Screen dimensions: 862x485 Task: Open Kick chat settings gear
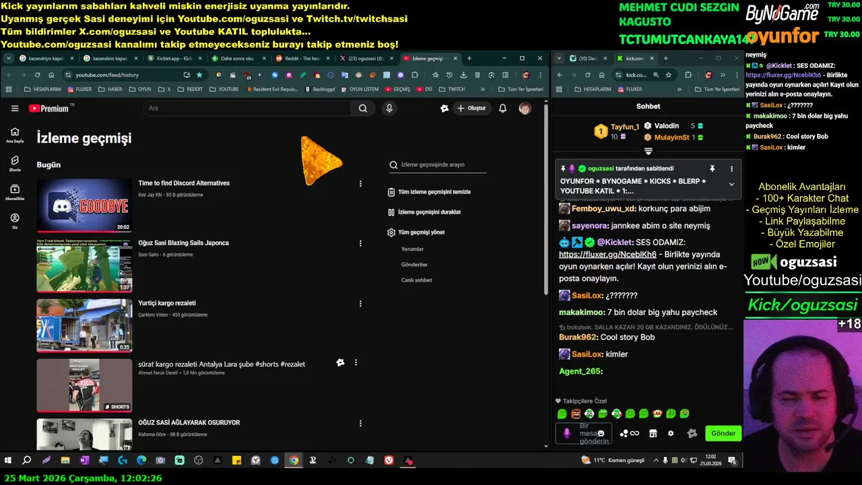671,434
